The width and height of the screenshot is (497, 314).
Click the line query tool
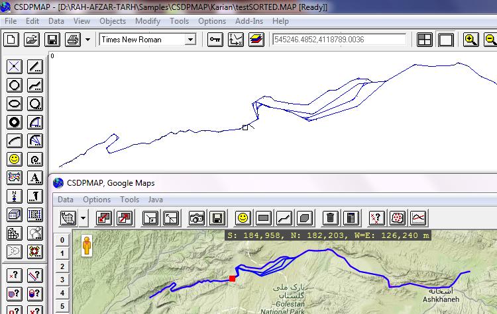point(35,276)
